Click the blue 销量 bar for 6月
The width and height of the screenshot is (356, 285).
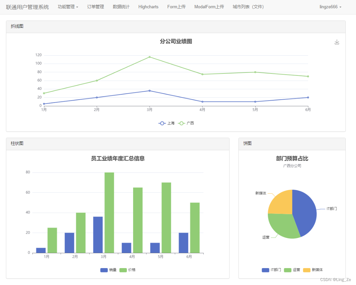[183, 243]
